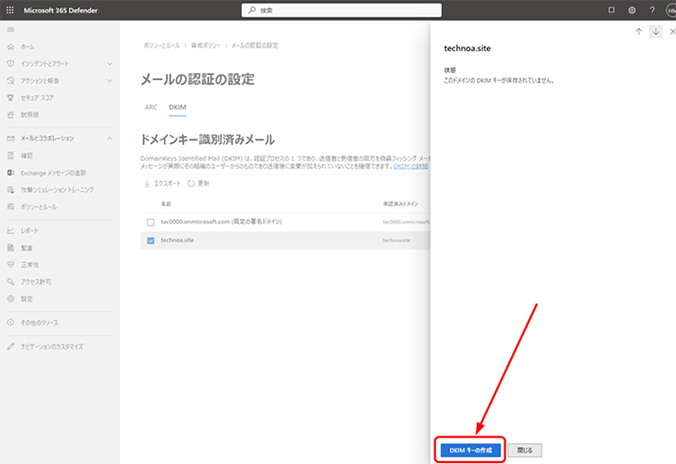Click the エクスポート download button
Viewport: 676px width, 464px height.
(162, 184)
